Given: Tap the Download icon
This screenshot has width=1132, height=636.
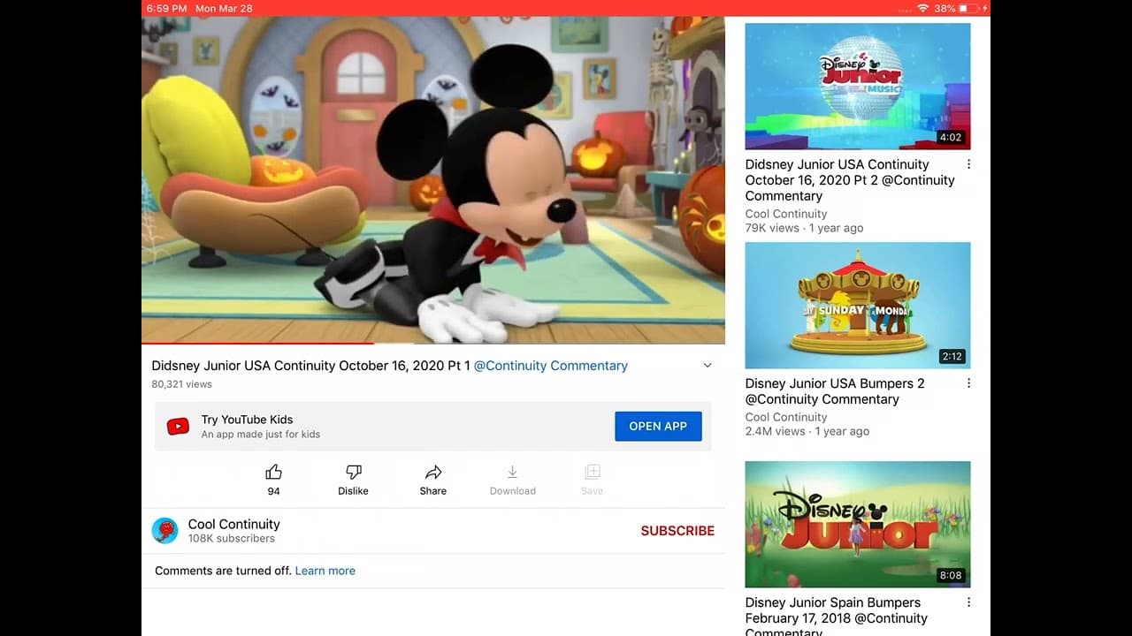Looking at the screenshot, I should coord(512,473).
